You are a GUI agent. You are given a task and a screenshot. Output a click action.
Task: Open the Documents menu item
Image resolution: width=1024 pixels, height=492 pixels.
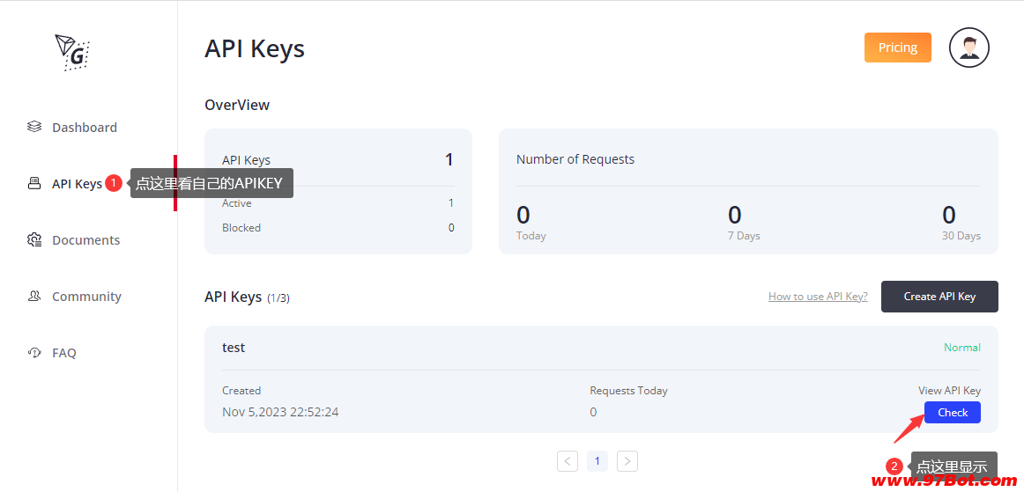[x=85, y=240]
